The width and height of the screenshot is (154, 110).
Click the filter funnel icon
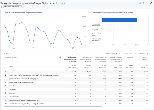tap(2, 7)
